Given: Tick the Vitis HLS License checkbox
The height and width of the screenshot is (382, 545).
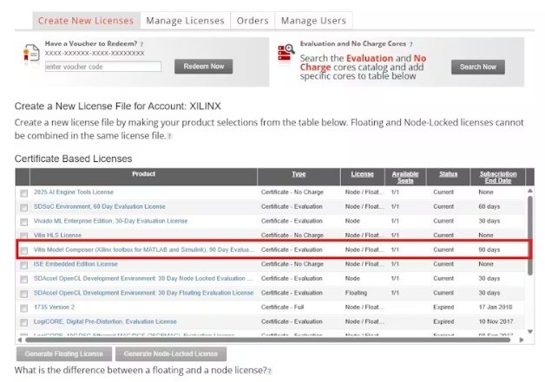Looking at the screenshot, I should (24, 236).
